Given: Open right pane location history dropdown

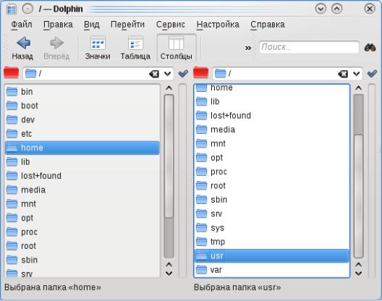Looking at the screenshot, I should pos(357,74).
